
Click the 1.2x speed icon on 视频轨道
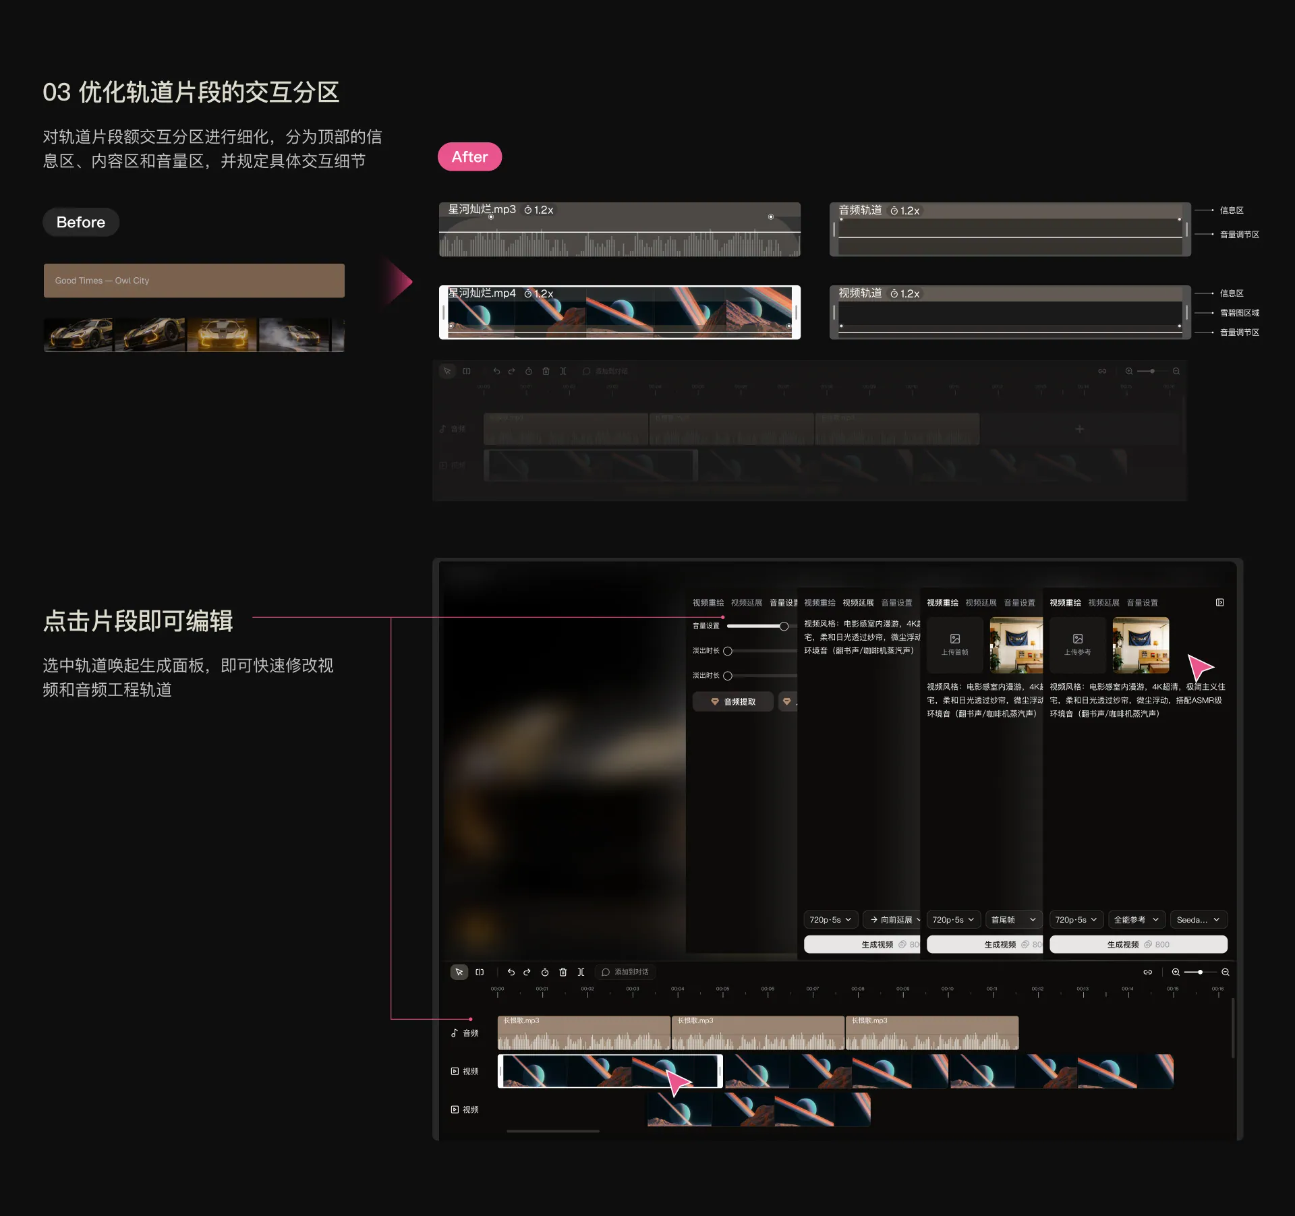tap(894, 293)
